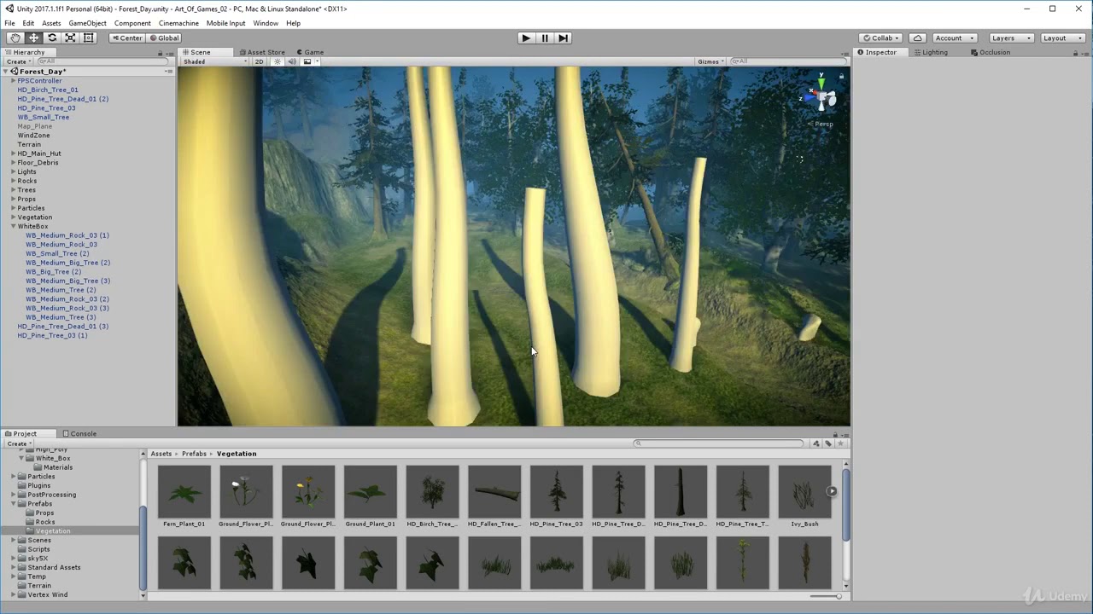Collapse the WhiteBox hierarchy group
This screenshot has height=614, width=1093.
(14, 226)
